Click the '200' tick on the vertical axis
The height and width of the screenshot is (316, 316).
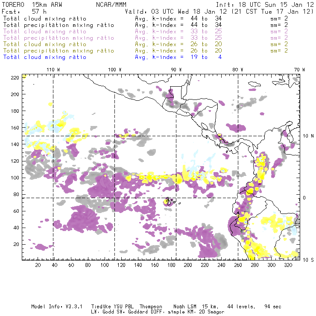point(15,94)
